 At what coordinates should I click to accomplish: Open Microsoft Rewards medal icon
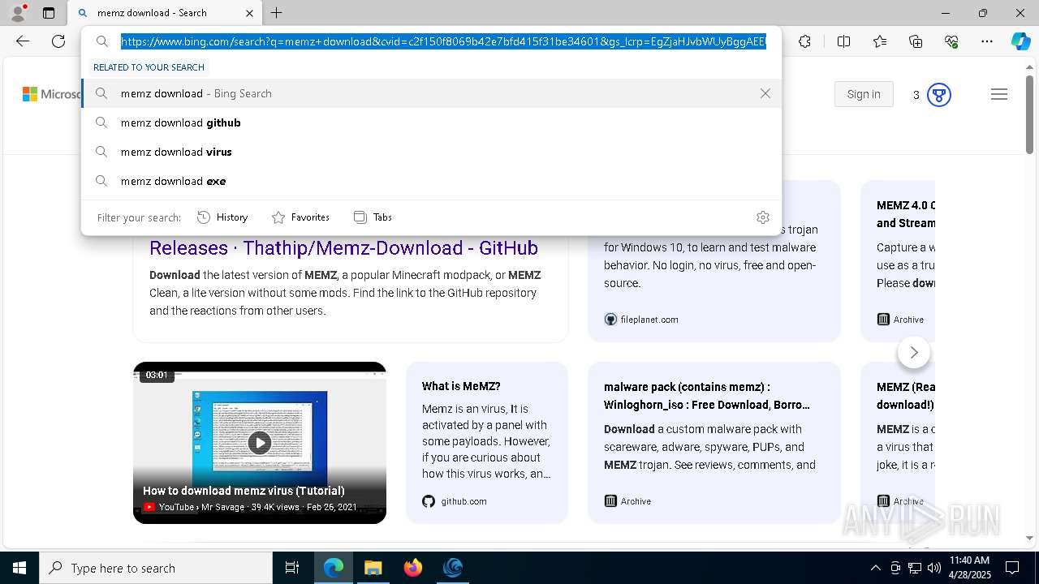939,95
